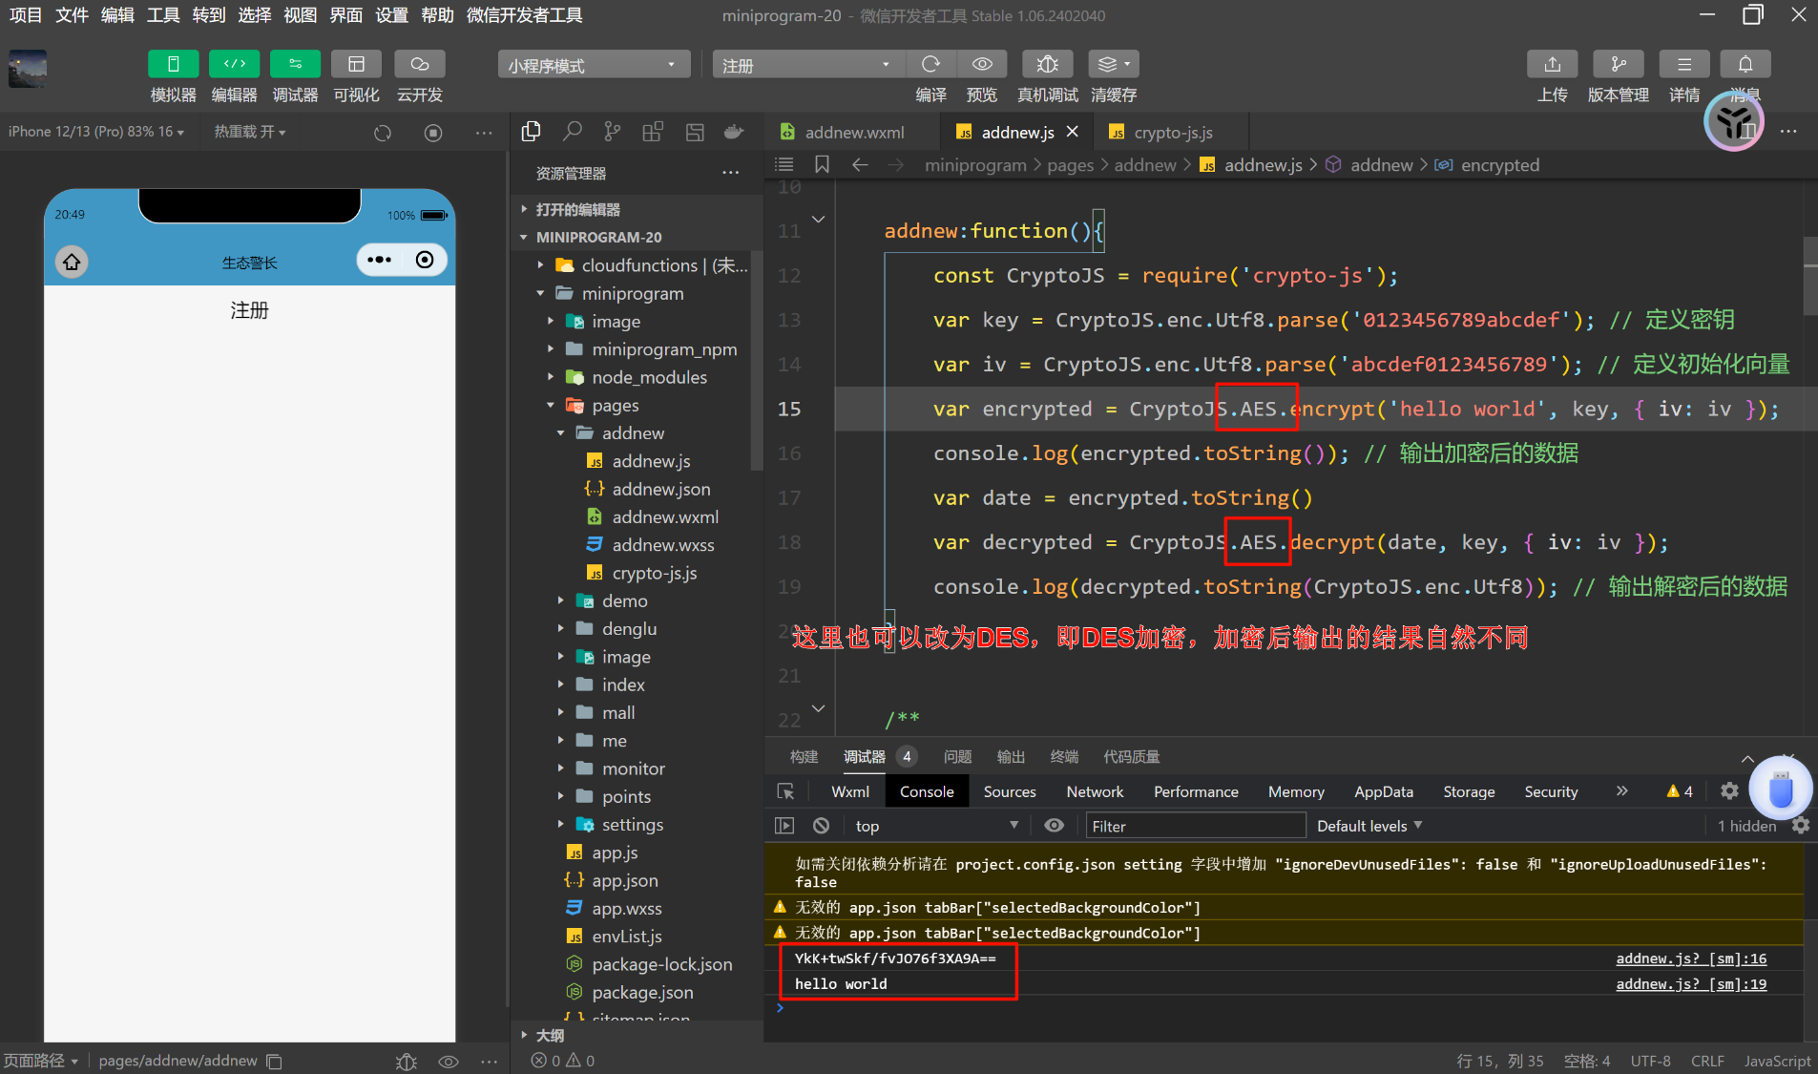
Task: Toggle the debugger (调试器) panel button
Action: click(295, 64)
